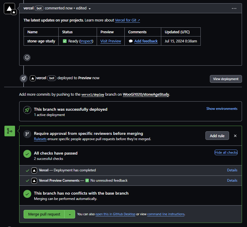Open vercel user name in deployment event
247x227 pixels.
tap(41, 78)
